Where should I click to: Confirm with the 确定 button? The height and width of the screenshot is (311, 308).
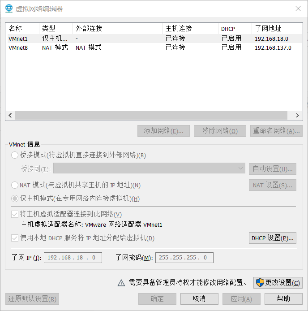(x=157, y=299)
